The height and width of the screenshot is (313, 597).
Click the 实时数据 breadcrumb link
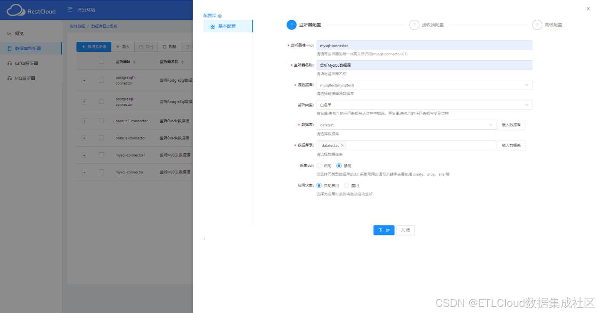pos(77,26)
